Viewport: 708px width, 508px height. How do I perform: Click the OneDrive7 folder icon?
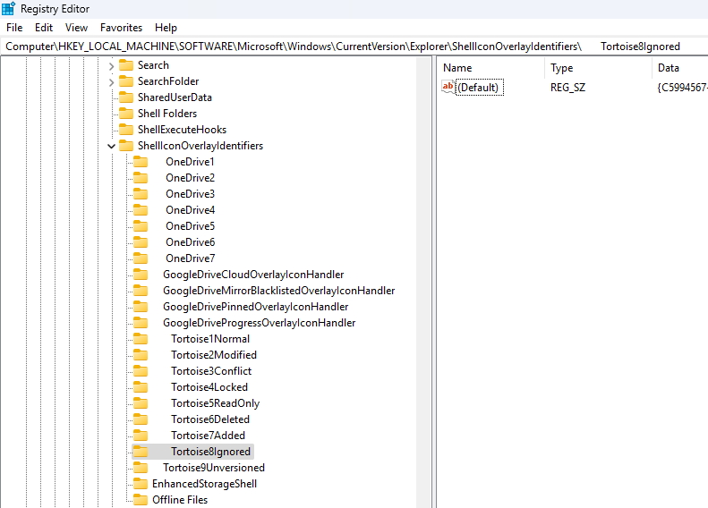pos(141,258)
